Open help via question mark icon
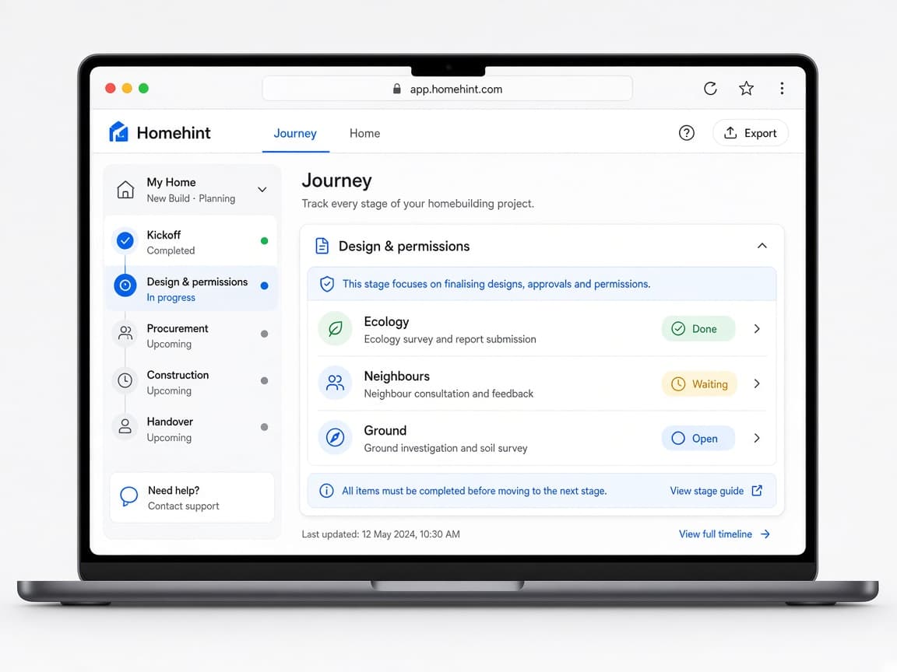The height and width of the screenshot is (672, 897). pyautogui.click(x=687, y=133)
